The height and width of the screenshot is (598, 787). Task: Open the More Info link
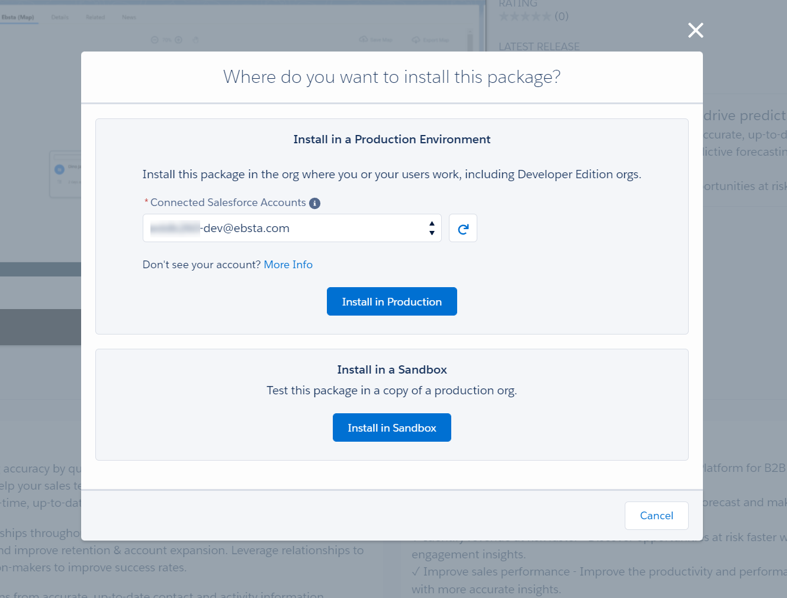pyautogui.click(x=288, y=265)
